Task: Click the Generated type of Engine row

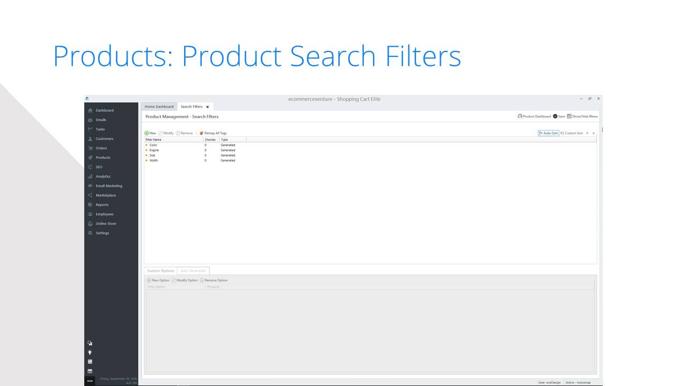Action: tap(228, 150)
